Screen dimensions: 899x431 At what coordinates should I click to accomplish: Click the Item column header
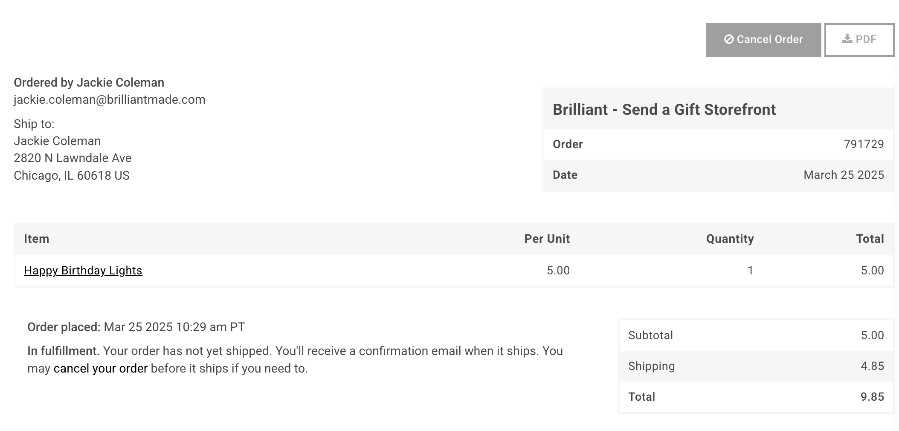tap(37, 239)
